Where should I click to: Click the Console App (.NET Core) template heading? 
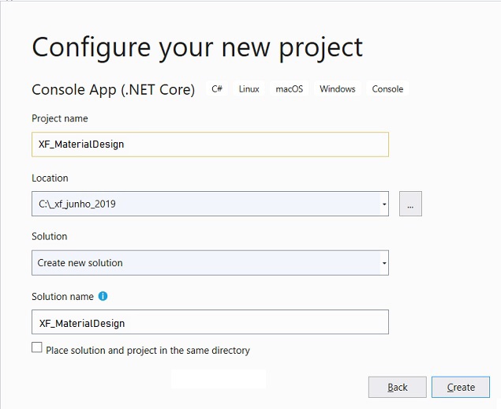pyautogui.click(x=114, y=89)
